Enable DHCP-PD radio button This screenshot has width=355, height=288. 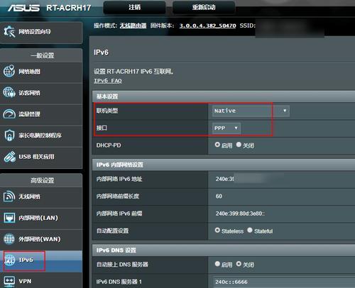[x=217, y=145]
